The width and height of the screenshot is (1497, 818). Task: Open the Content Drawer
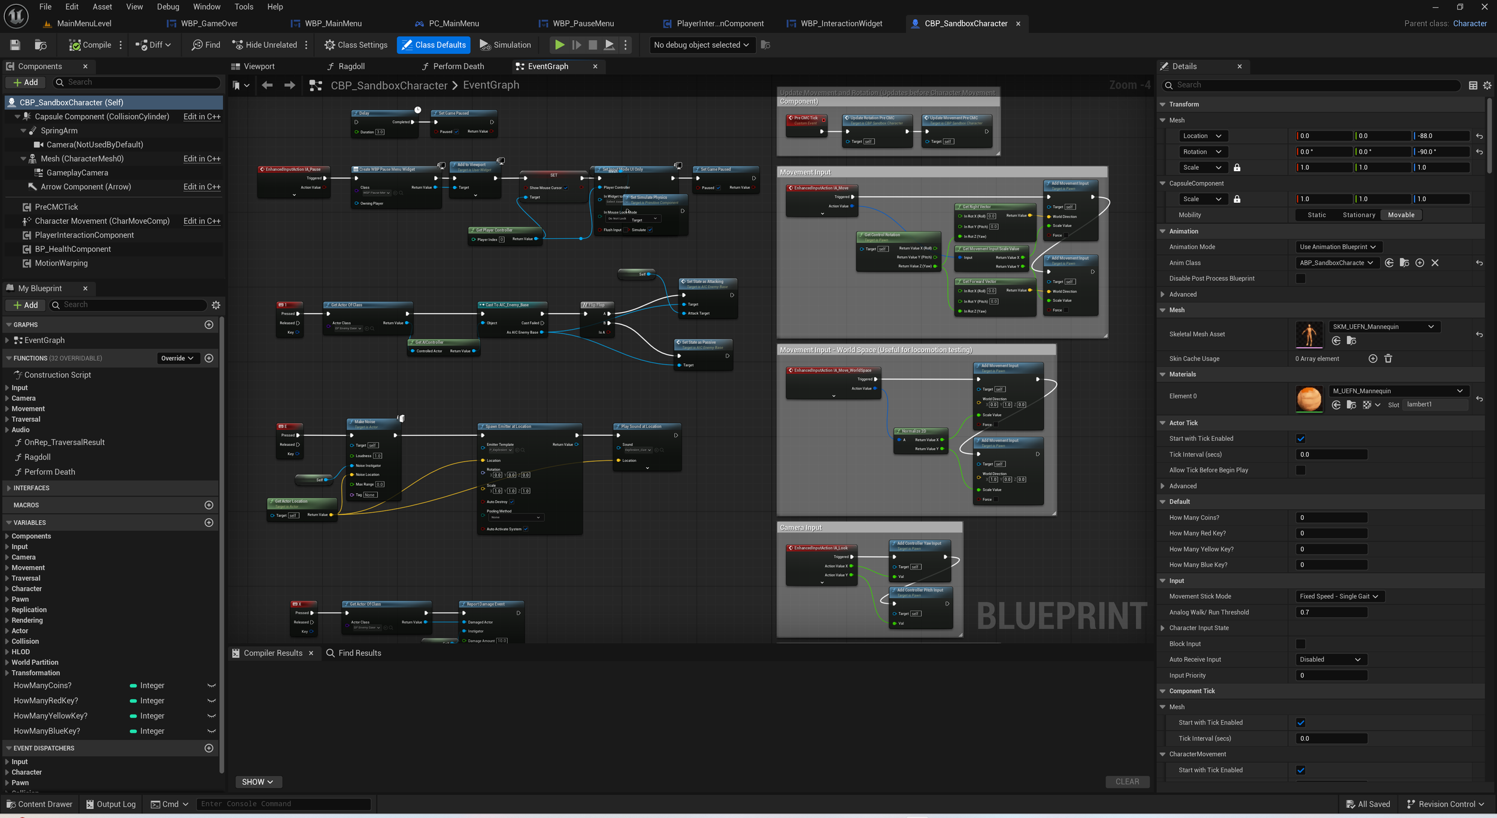click(39, 804)
